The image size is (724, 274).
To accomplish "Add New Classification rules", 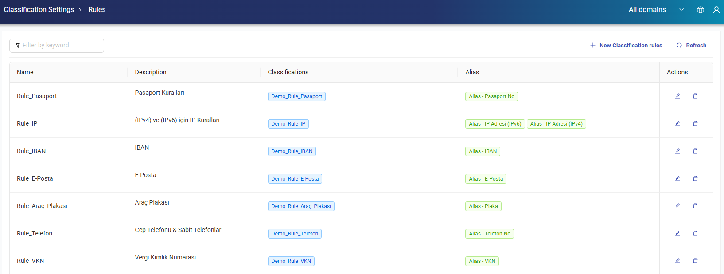I will point(626,46).
